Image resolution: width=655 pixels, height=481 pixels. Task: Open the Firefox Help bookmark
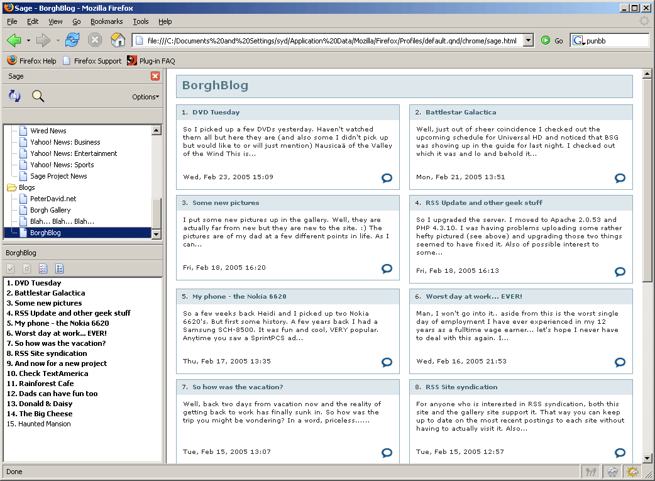click(x=31, y=60)
